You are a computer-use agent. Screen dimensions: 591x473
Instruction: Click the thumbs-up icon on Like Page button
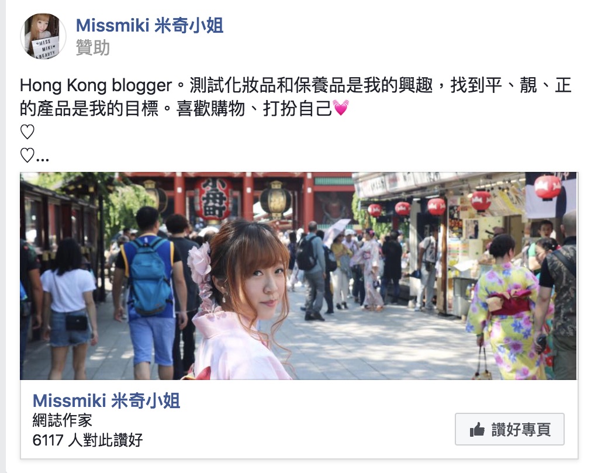point(477,429)
